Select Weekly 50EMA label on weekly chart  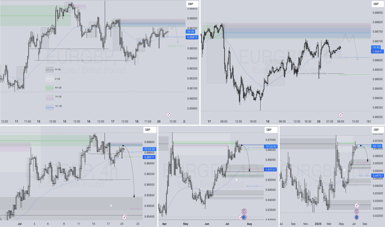364,176
